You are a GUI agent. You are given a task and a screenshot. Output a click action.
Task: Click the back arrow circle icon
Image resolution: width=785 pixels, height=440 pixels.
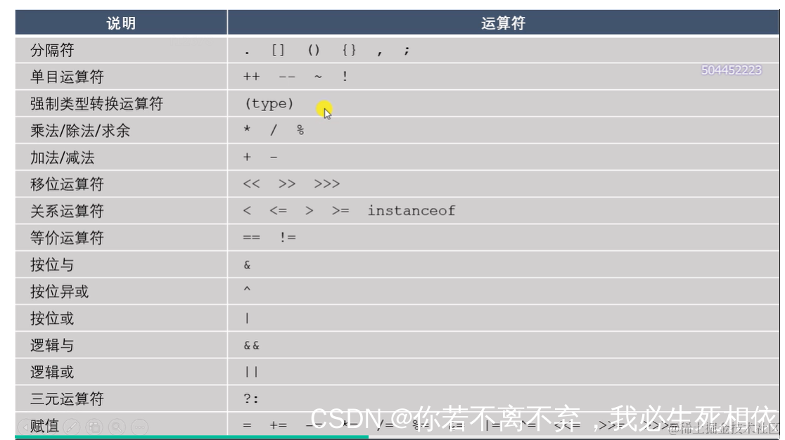25,425
